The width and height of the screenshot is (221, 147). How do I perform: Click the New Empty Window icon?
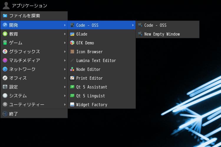pos(140,34)
